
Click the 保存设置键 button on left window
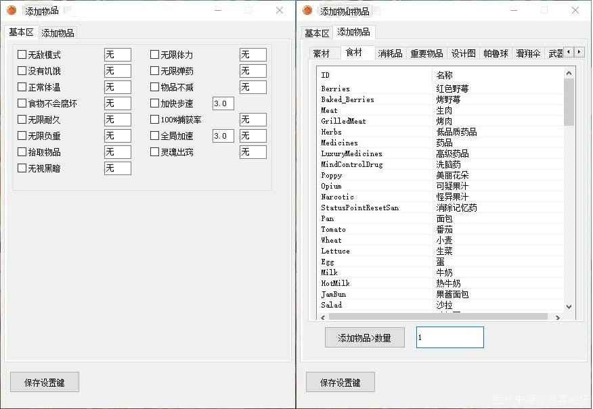tap(44, 381)
